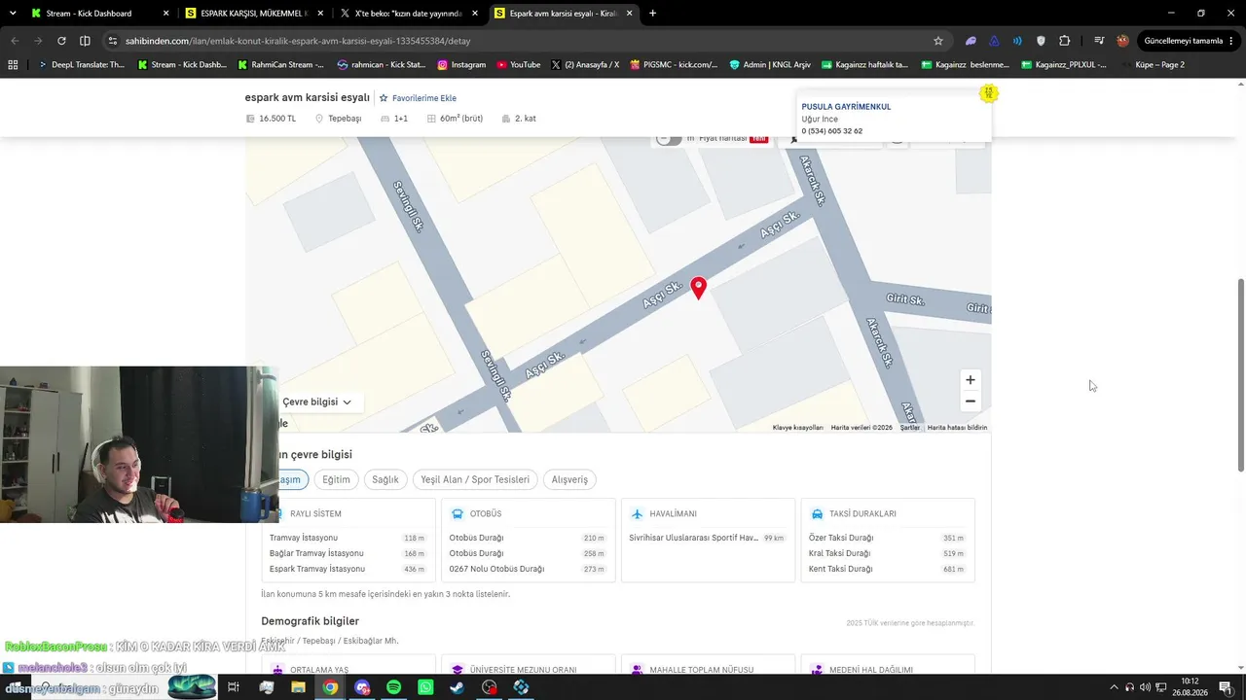Open Chrome from the taskbar
1246x700 pixels.
click(x=330, y=687)
